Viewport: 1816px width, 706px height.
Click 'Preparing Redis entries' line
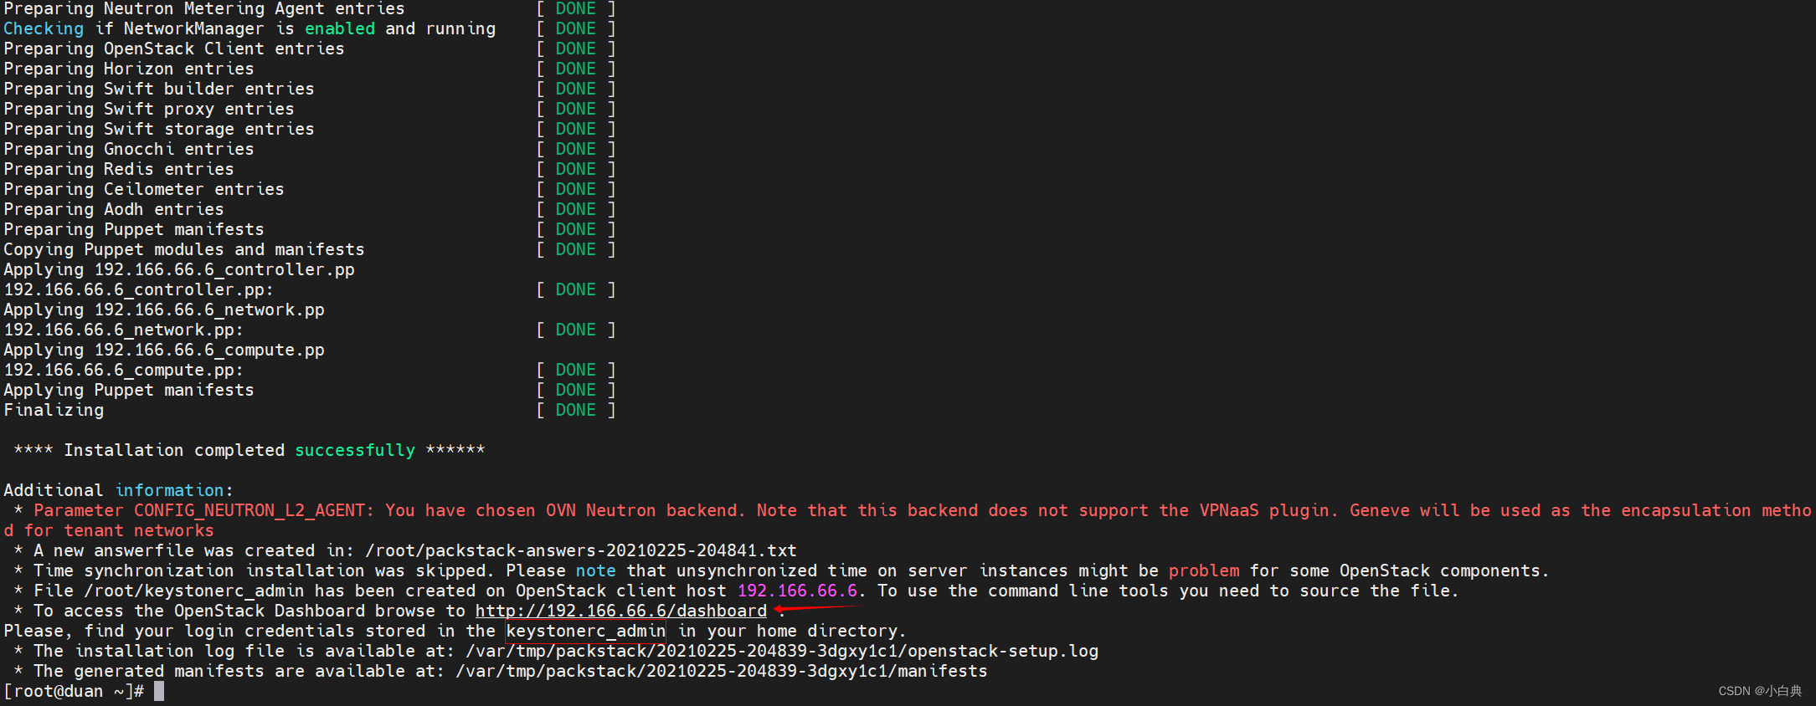(118, 169)
